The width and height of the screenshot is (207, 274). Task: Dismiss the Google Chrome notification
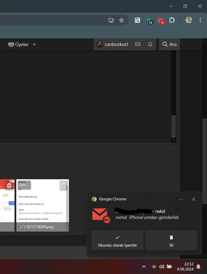pos(194,199)
